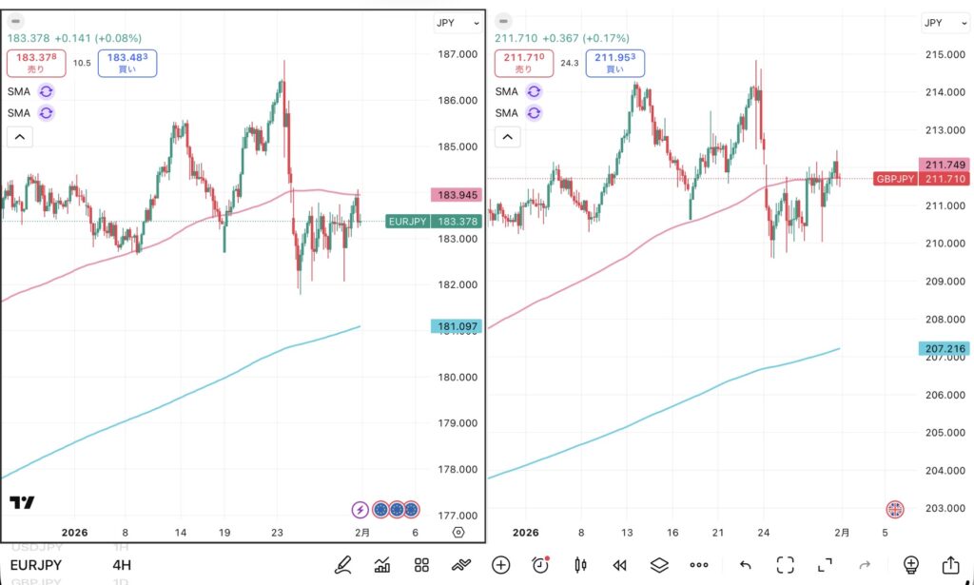Open the three-dot more options menu

[700, 565]
